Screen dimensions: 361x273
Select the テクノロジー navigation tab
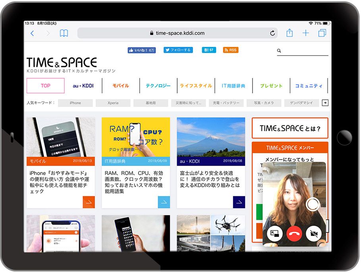click(158, 86)
